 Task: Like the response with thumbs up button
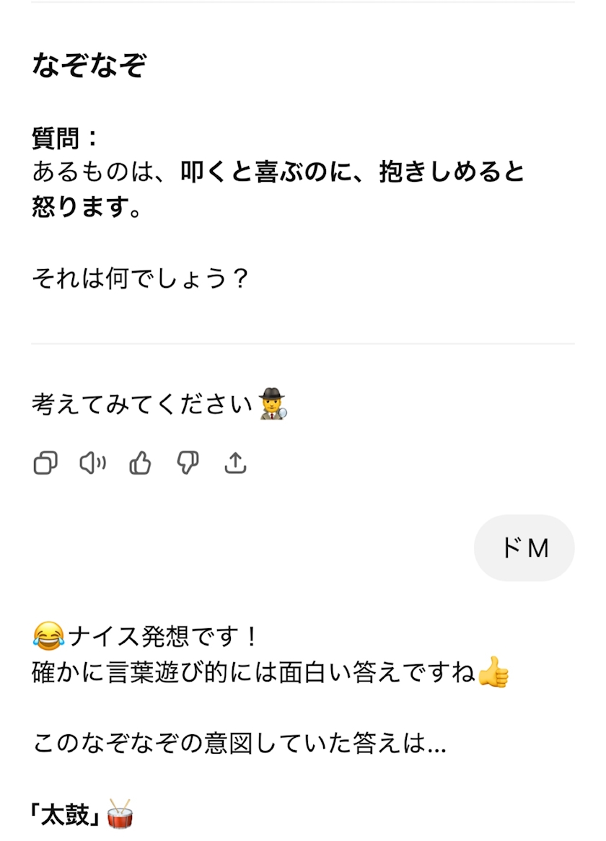pos(140,463)
